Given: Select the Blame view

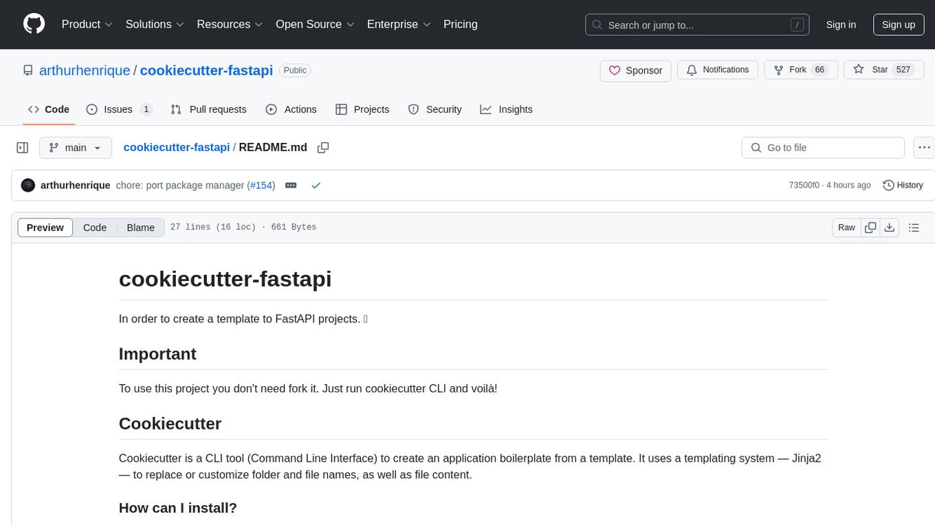Looking at the screenshot, I should click(140, 227).
